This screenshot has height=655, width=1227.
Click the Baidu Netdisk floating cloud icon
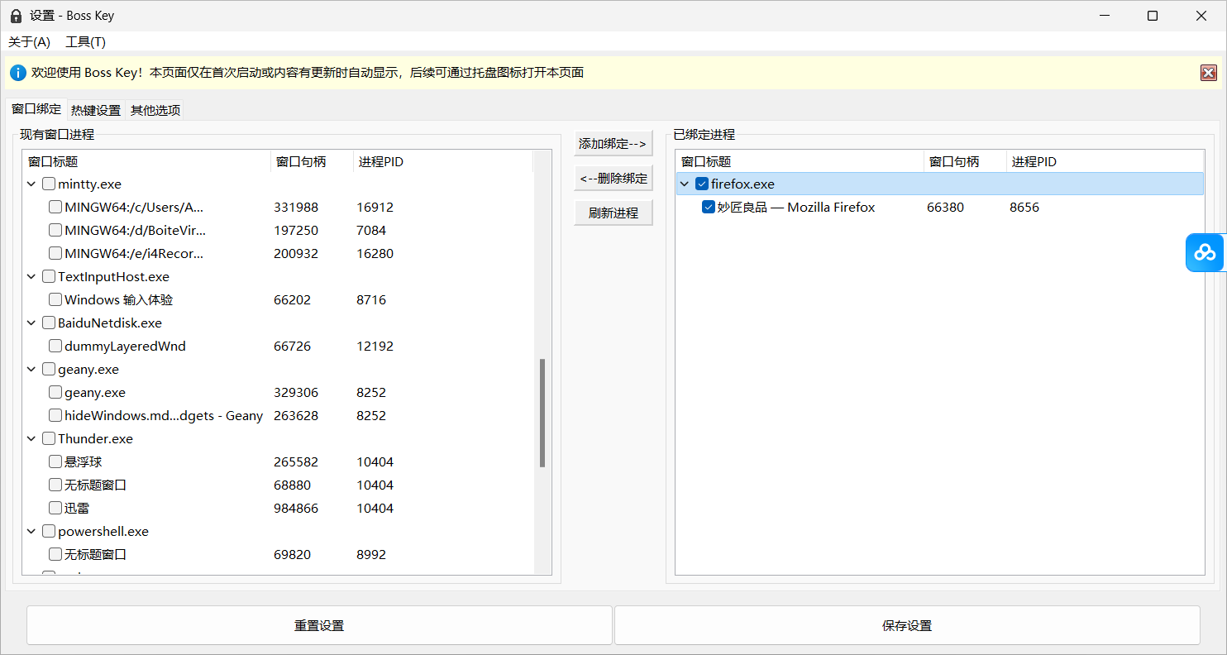point(1206,252)
